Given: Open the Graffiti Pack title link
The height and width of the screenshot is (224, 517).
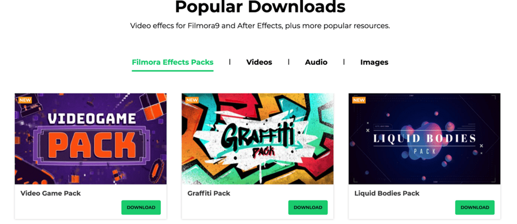Looking at the screenshot, I should 209,193.
